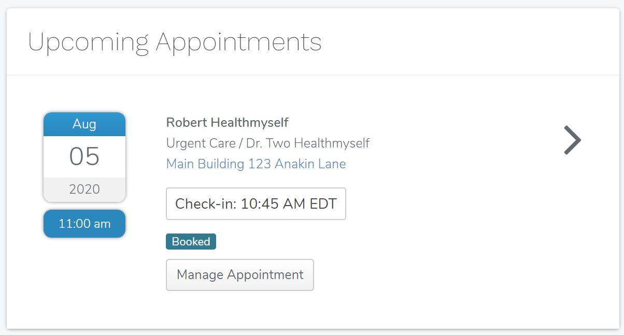
Task: Select the year 2020 on the calendar card
Action: [x=84, y=189]
